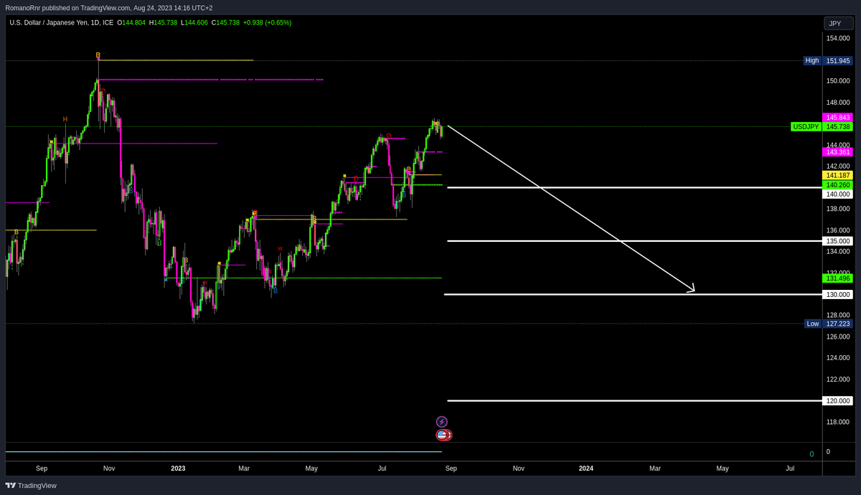Open the US flag economic events icon
The height and width of the screenshot is (495, 861).
tap(443, 434)
